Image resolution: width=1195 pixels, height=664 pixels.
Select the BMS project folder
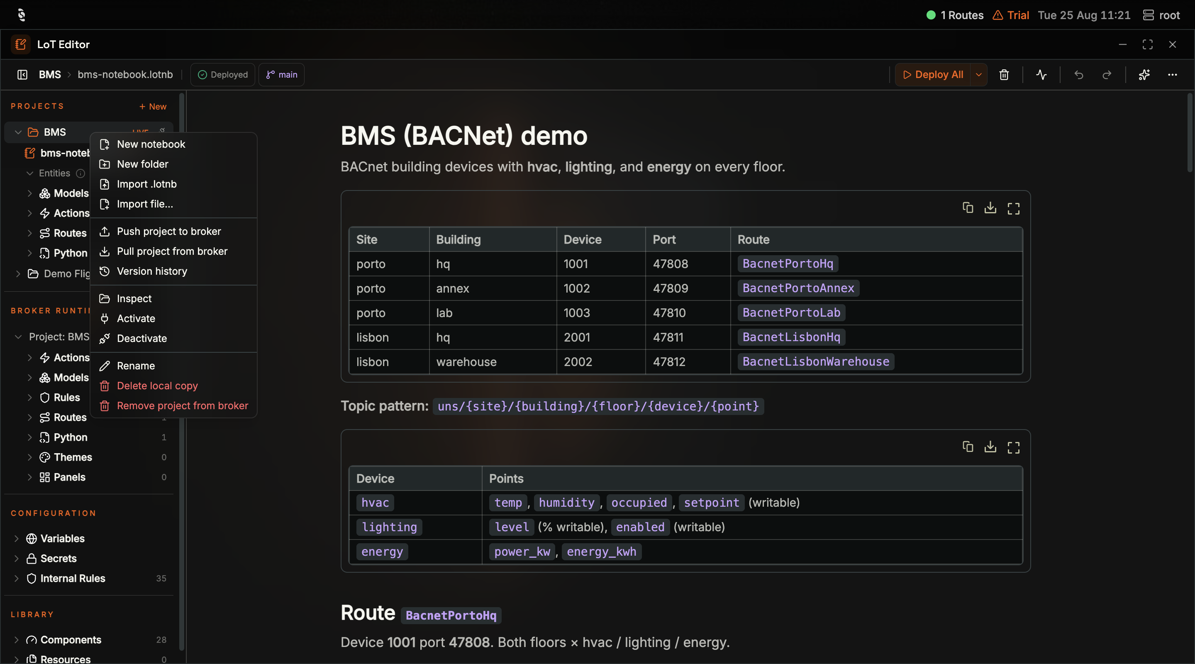(89, 132)
